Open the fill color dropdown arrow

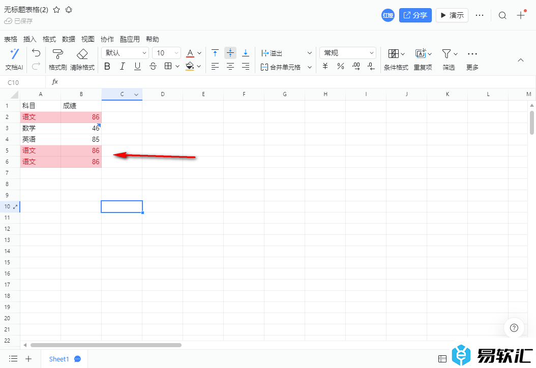click(199, 66)
